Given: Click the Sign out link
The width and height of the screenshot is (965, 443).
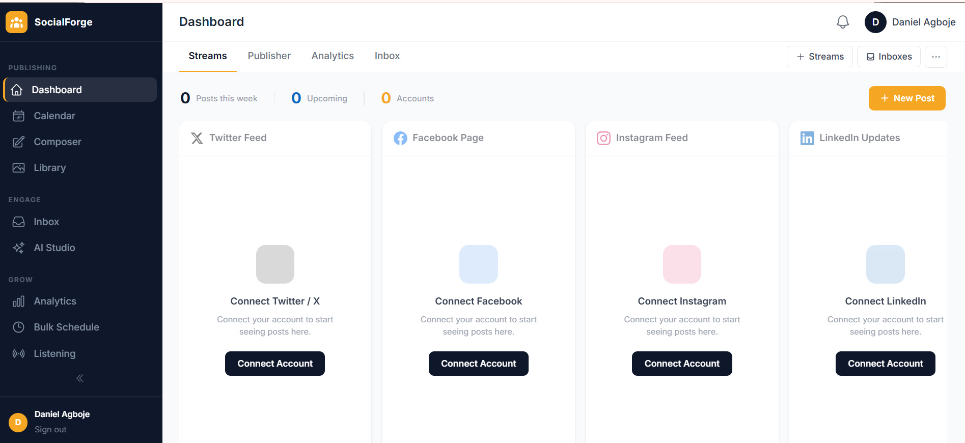Looking at the screenshot, I should pyautogui.click(x=50, y=429).
